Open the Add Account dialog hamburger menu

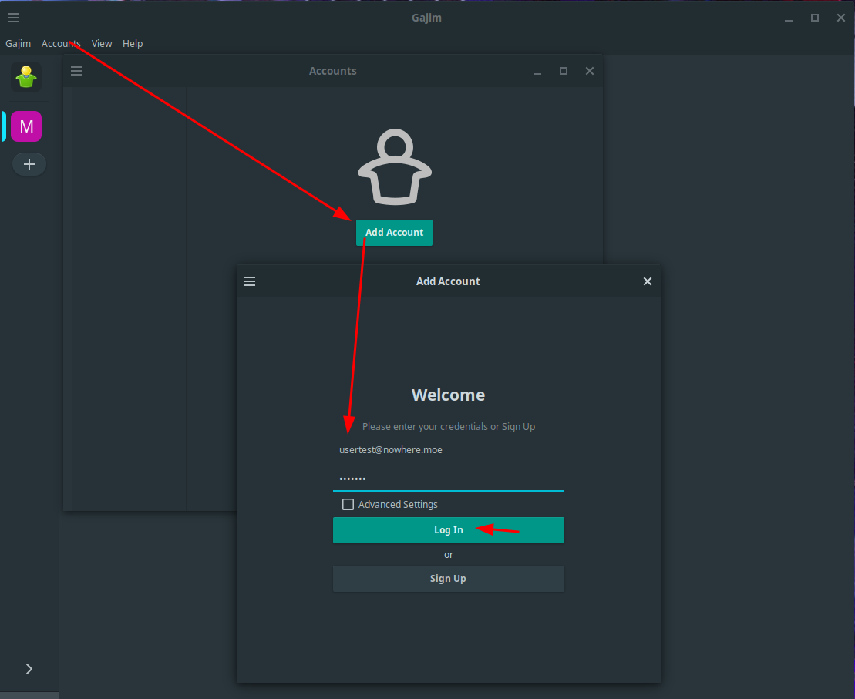(x=250, y=281)
